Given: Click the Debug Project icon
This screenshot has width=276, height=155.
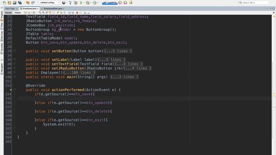Looking at the screenshot, I should click(88, 3).
